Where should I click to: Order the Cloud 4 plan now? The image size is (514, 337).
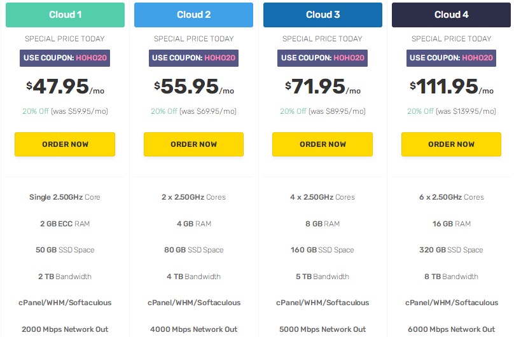click(451, 144)
